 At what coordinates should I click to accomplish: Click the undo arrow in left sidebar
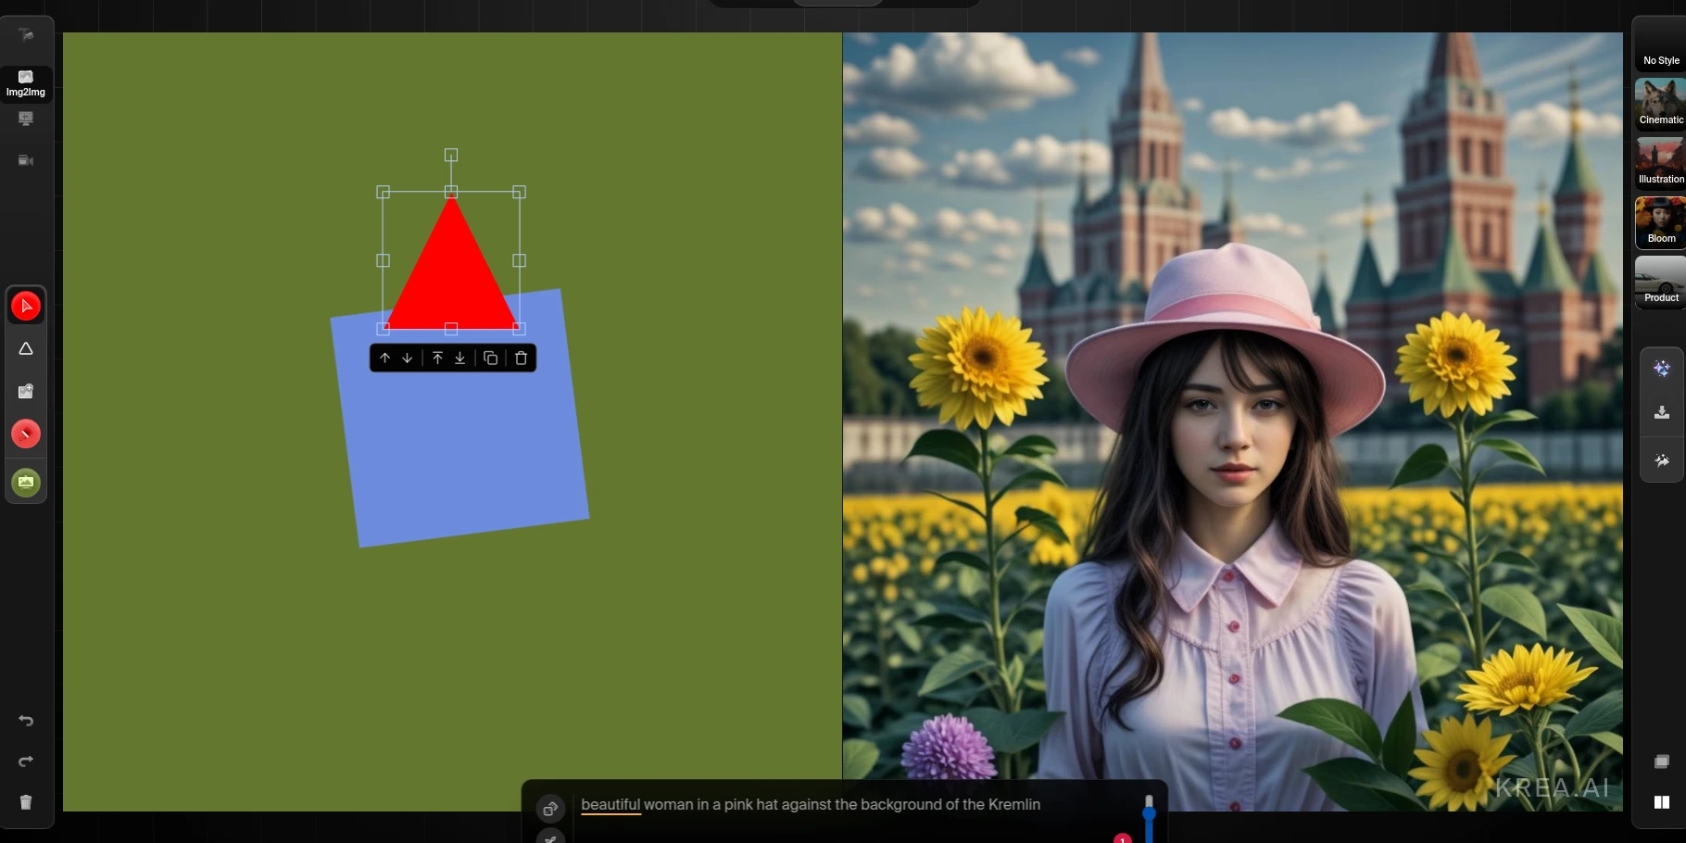pyautogui.click(x=26, y=721)
